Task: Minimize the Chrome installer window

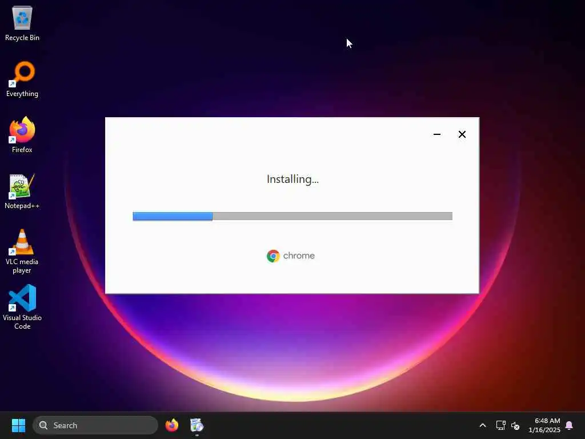Action: [437, 134]
